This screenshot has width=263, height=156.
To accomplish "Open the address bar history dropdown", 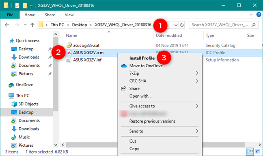I will click(176, 25).
